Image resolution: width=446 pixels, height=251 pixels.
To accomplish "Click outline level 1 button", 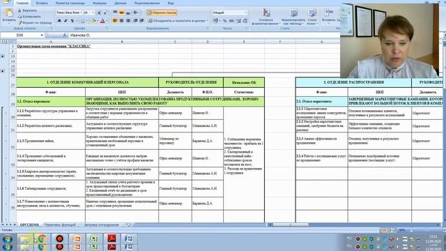I will [2, 42].
